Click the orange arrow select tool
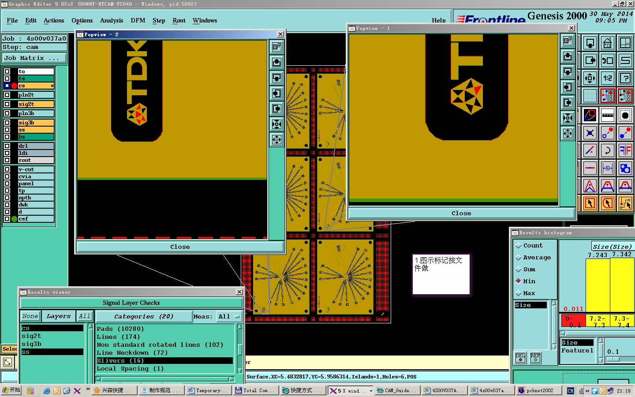The width and height of the screenshot is (635, 397). coord(590,203)
